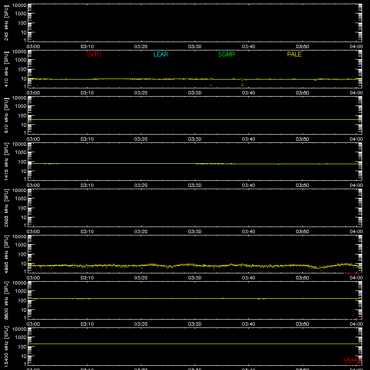This screenshot has width=370, height=370.
Task: Select the 410 MHz [SFU] axis title
Action: [x=6, y=69]
